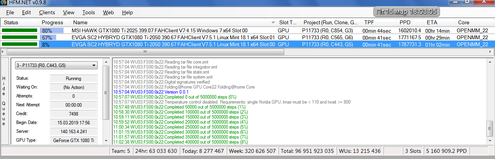Open the Help menu
The image size is (495, 159).
point(127,13)
